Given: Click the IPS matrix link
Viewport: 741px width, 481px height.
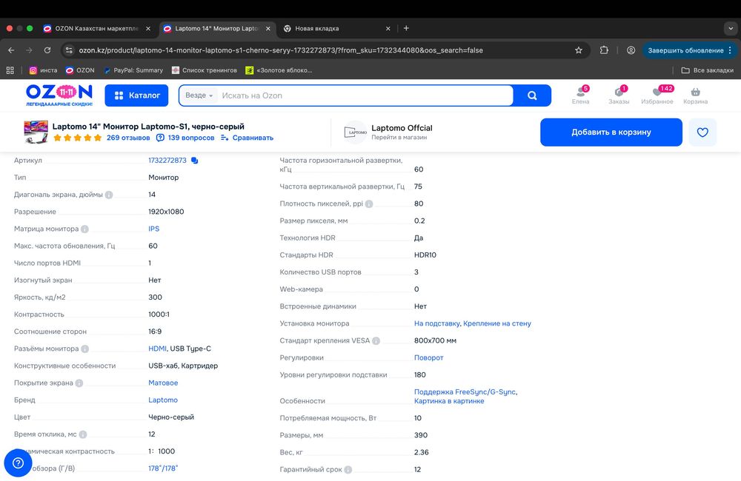Looking at the screenshot, I should coord(153,229).
